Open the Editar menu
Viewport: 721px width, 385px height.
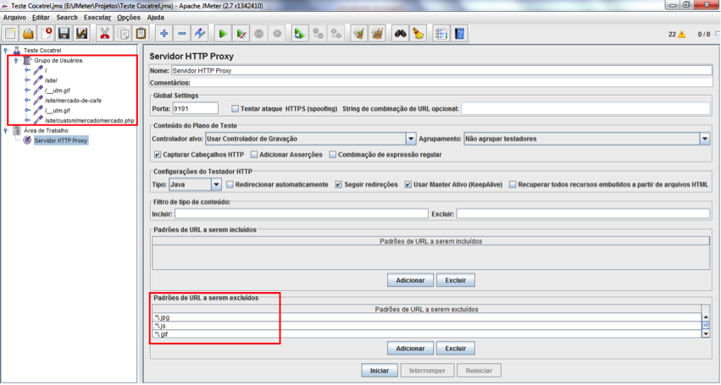[41, 18]
